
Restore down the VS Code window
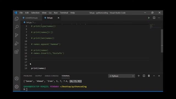point(152,13)
